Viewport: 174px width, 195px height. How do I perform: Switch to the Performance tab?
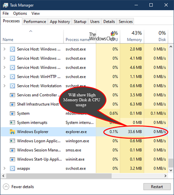(x=35, y=22)
